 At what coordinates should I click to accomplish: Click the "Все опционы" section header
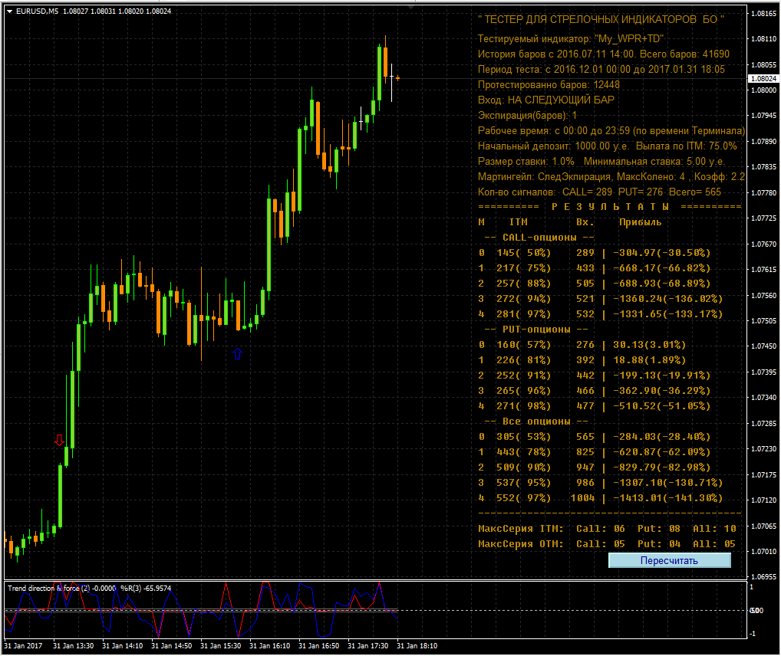point(536,421)
